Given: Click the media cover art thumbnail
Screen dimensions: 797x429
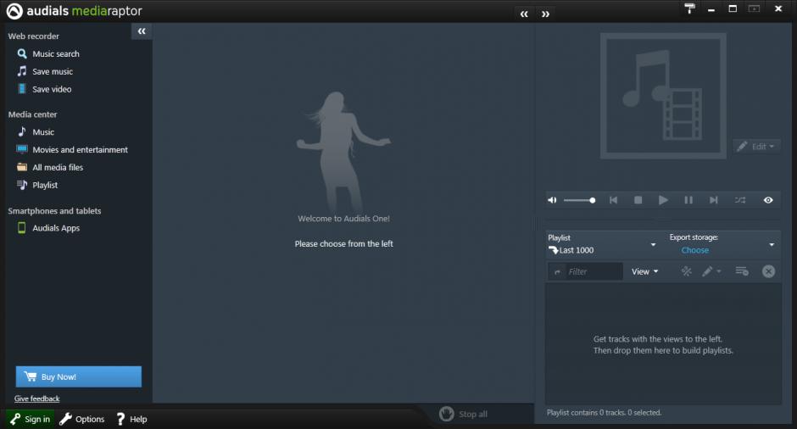Looking at the screenshot, I should tap(663, 96).
